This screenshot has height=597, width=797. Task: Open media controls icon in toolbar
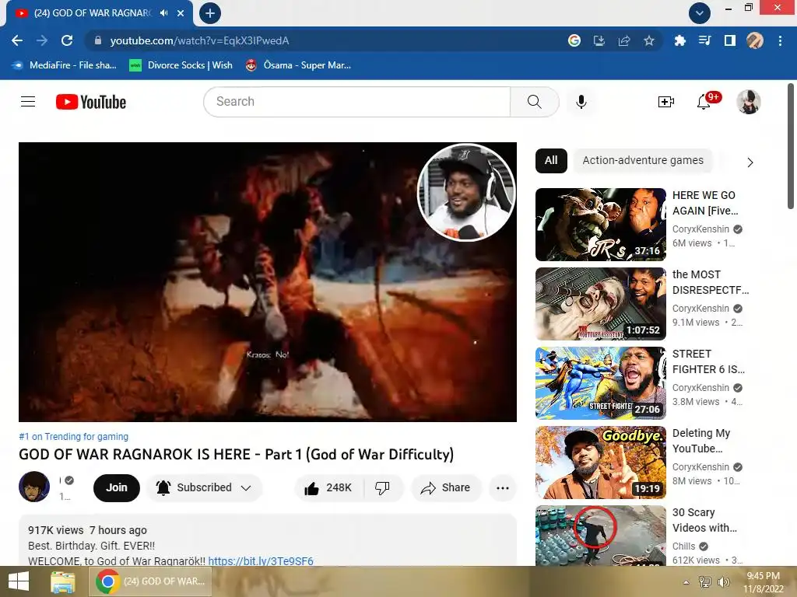pyautogui.click(x=704, y=40)
